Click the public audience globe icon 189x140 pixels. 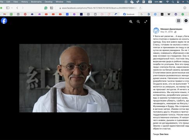point(175,32)
